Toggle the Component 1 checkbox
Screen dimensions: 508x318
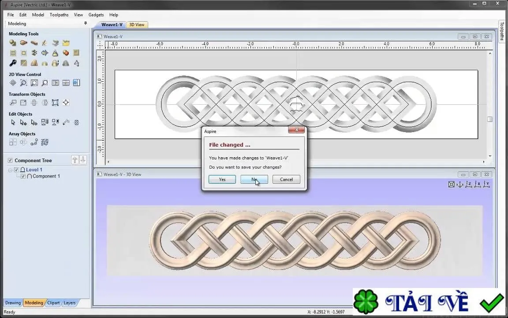click(x=23, y=176)
